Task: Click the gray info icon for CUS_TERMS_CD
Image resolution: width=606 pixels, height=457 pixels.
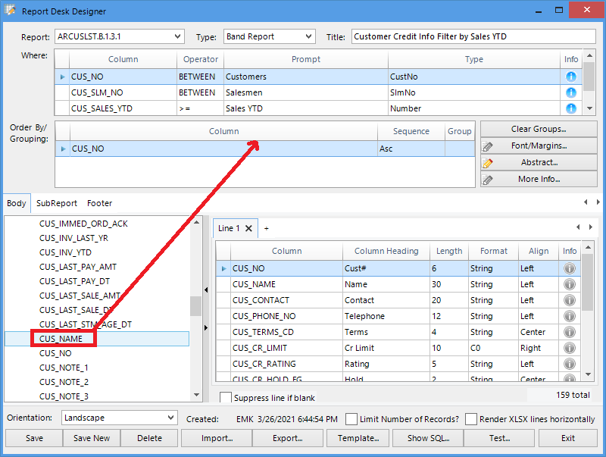Action: coord(569,332)
